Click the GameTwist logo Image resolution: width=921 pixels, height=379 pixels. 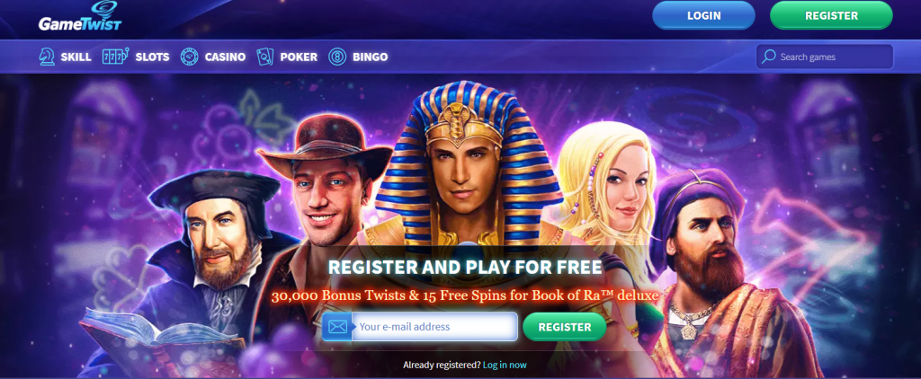(80, 19)
